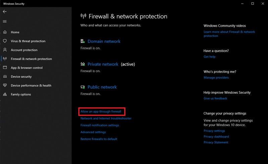Expand the hamburger navigation menu
This screenshot has width=268, height=164.
pyautogui.click(x=5, y=21)
